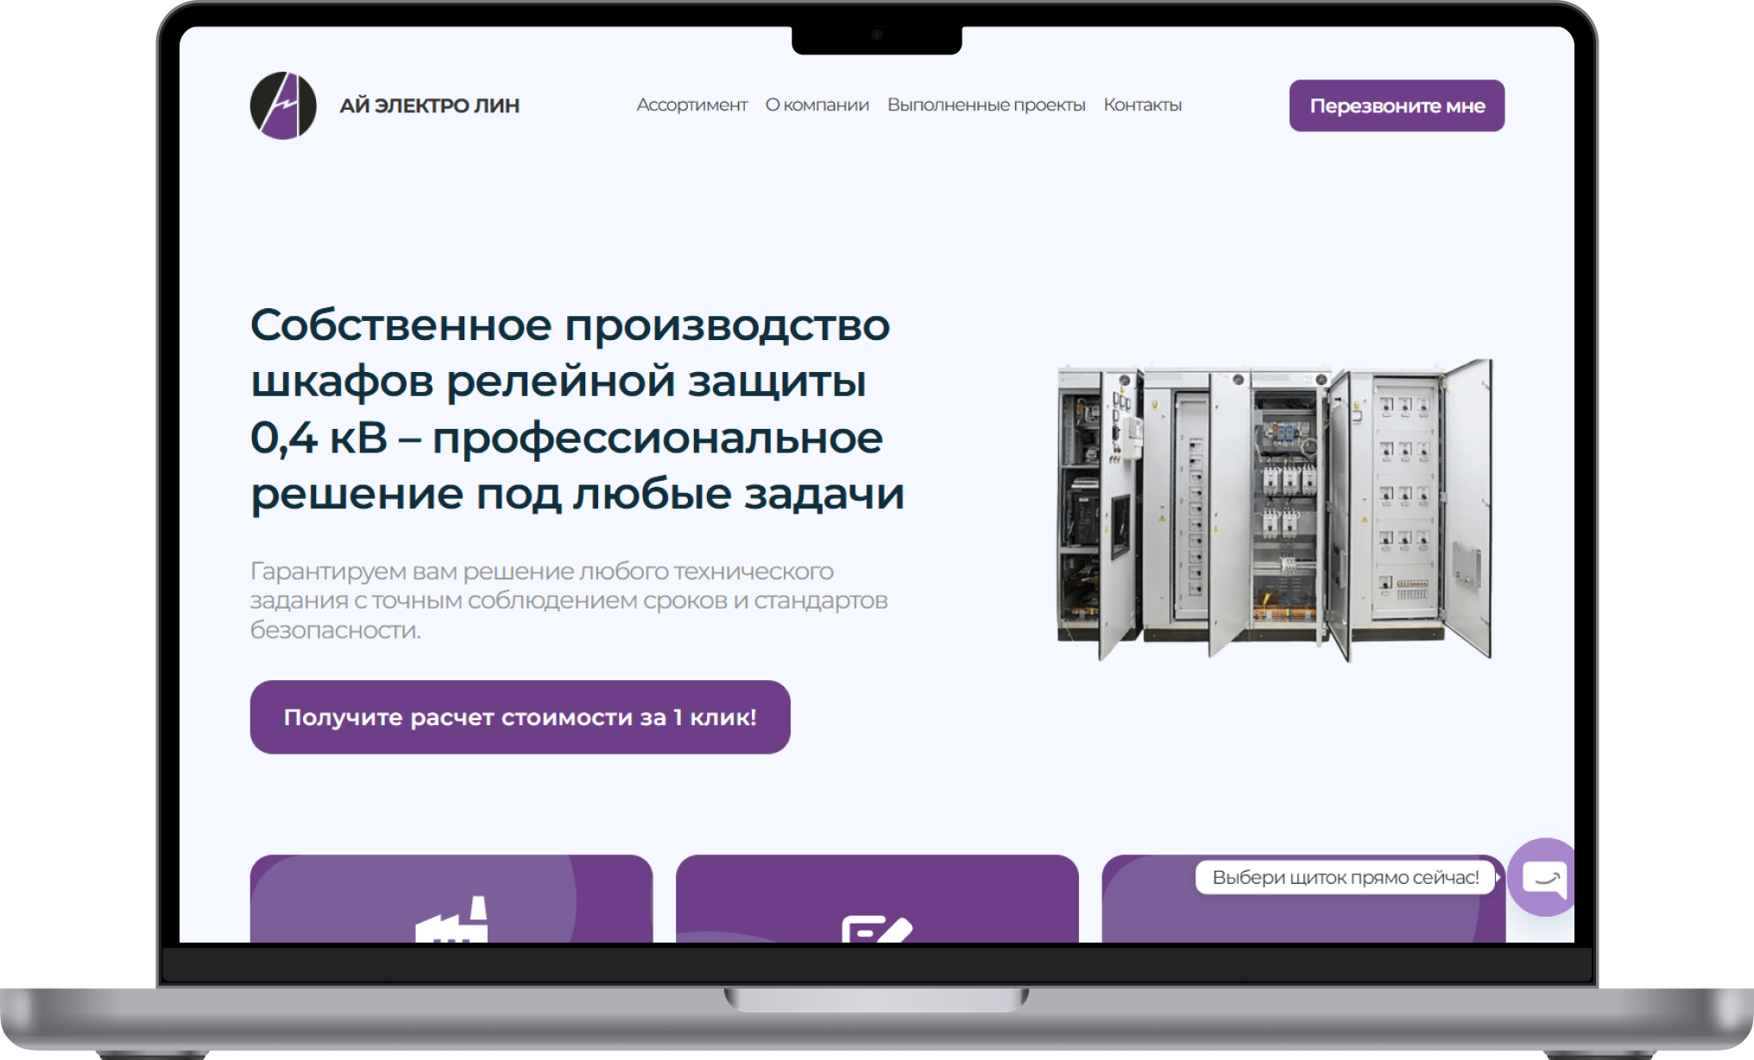Click Получите расчет стоимости за 1 клик!

click(x=520, y=717)
